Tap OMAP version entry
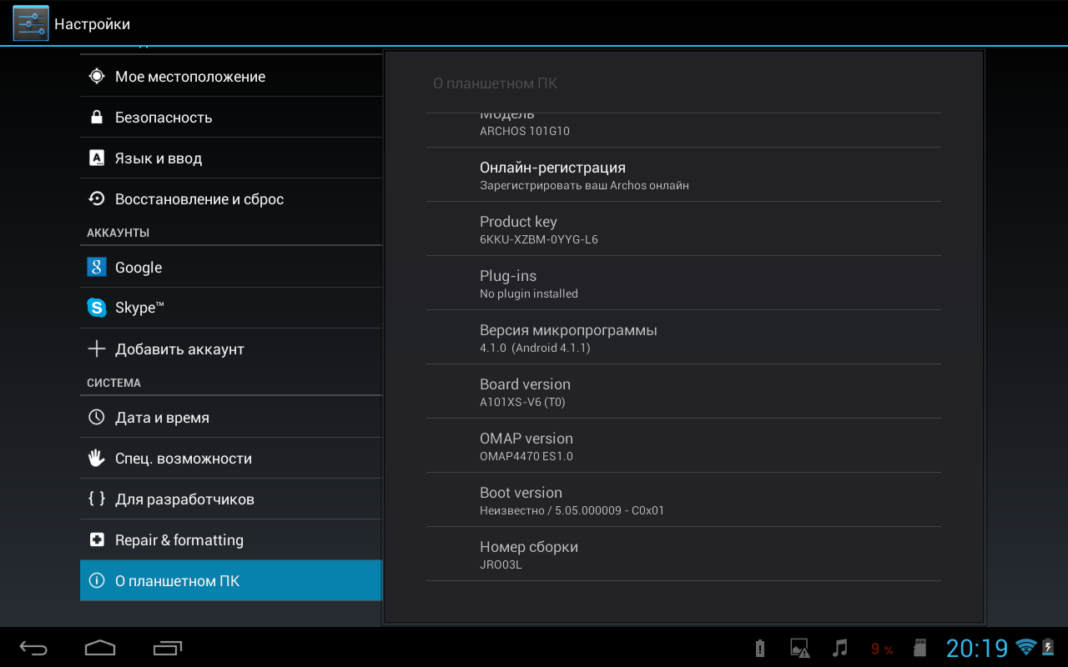 click(683, 445)
